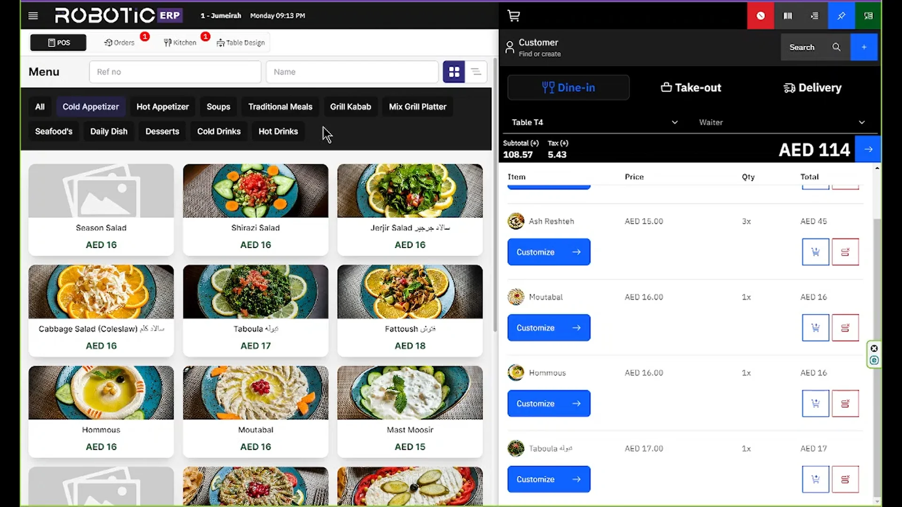Click the Ref no input field
The height and width of the screenshot is (507, 902).
(x=175, y=72)
